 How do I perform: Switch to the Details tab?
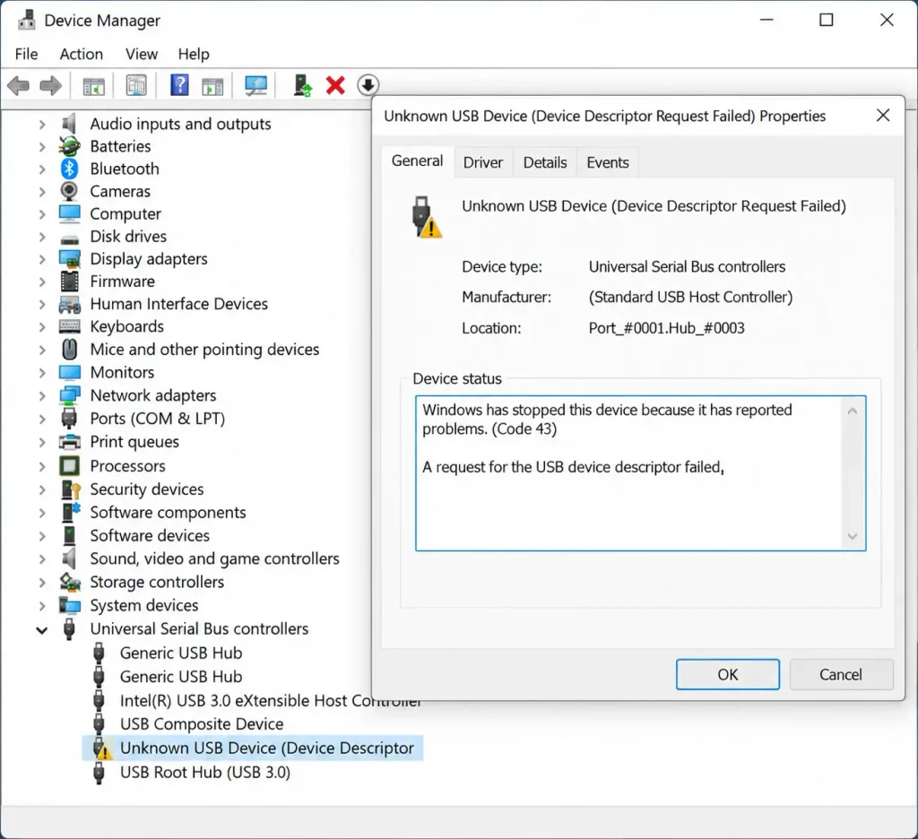(545, 162)
